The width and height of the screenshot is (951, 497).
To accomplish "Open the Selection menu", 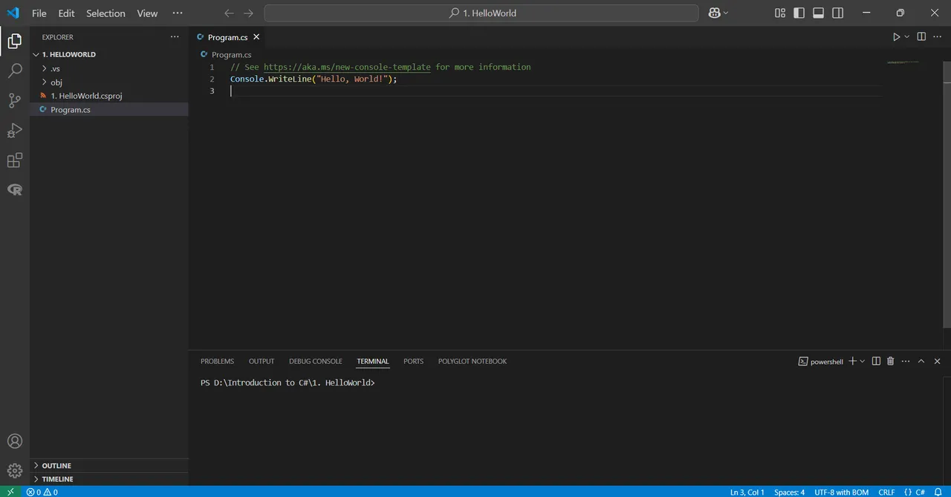I will click(106, 13).
